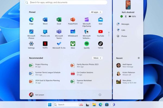This screenshot has height=108, width=163.
Task: Launch Microsoft Teams from pinned apps
Action: coord(59,34)
